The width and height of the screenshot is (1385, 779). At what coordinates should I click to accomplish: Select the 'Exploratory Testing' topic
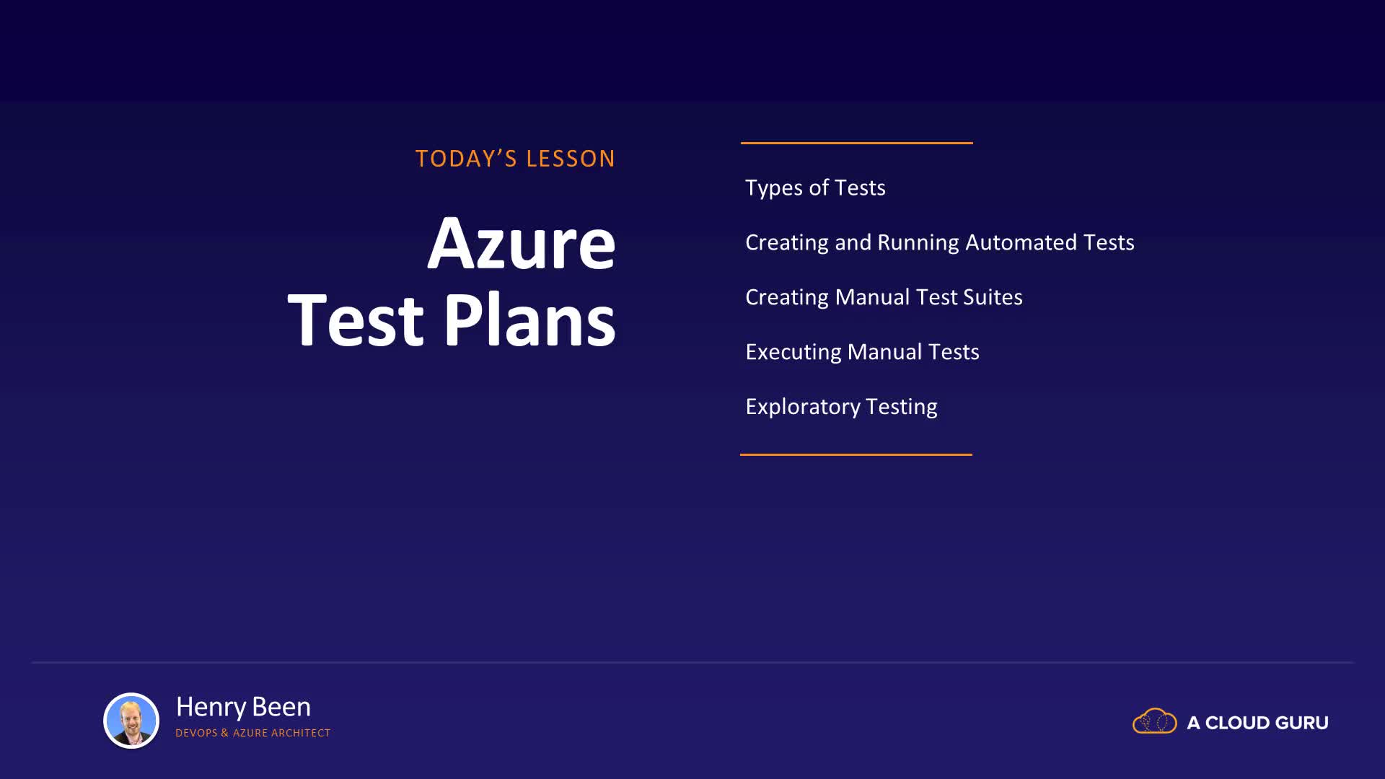click(x=841, y=407)
